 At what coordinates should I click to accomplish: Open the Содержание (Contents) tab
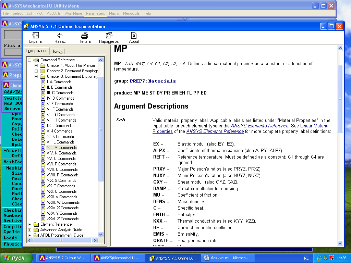click(36, 51)
